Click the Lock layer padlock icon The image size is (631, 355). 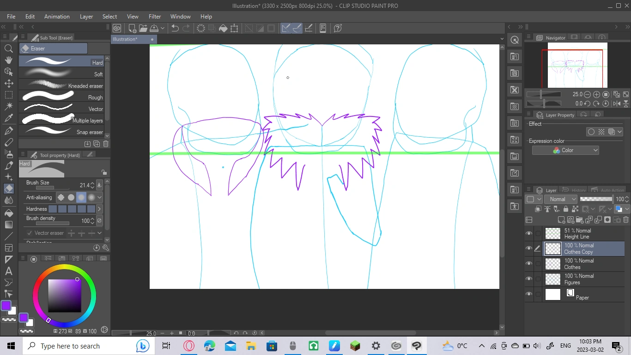pos(566,209)
